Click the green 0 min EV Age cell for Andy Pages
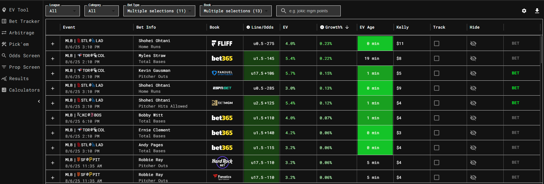This screenshot has width=544, height=184. pyautogui.click(x=375, y=148)
